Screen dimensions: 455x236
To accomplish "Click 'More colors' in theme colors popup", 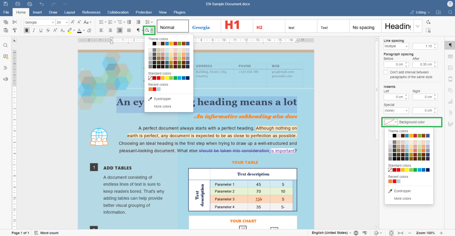I will [x=162, y=106].
